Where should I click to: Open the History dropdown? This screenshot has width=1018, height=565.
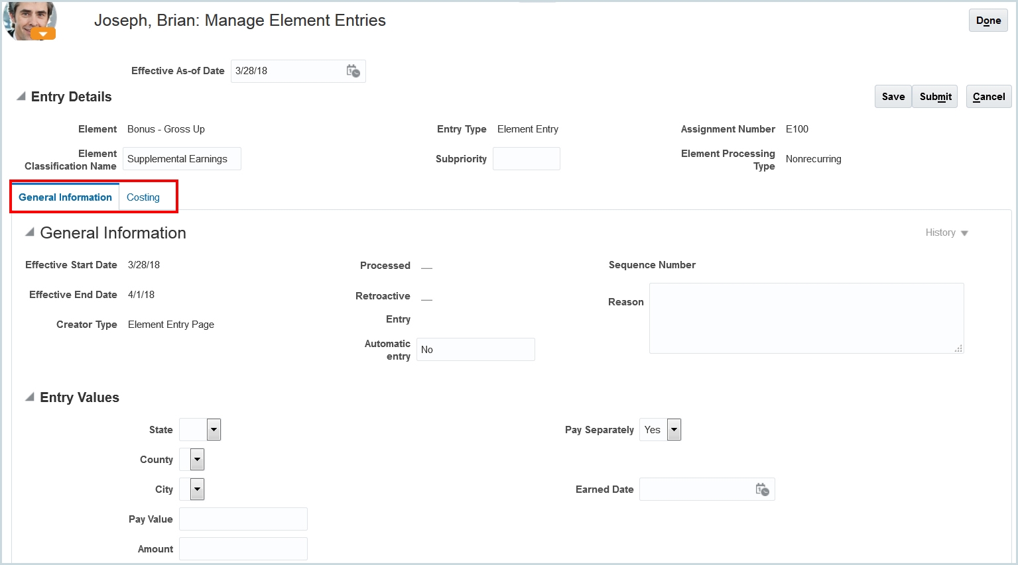tap(946, 232)
